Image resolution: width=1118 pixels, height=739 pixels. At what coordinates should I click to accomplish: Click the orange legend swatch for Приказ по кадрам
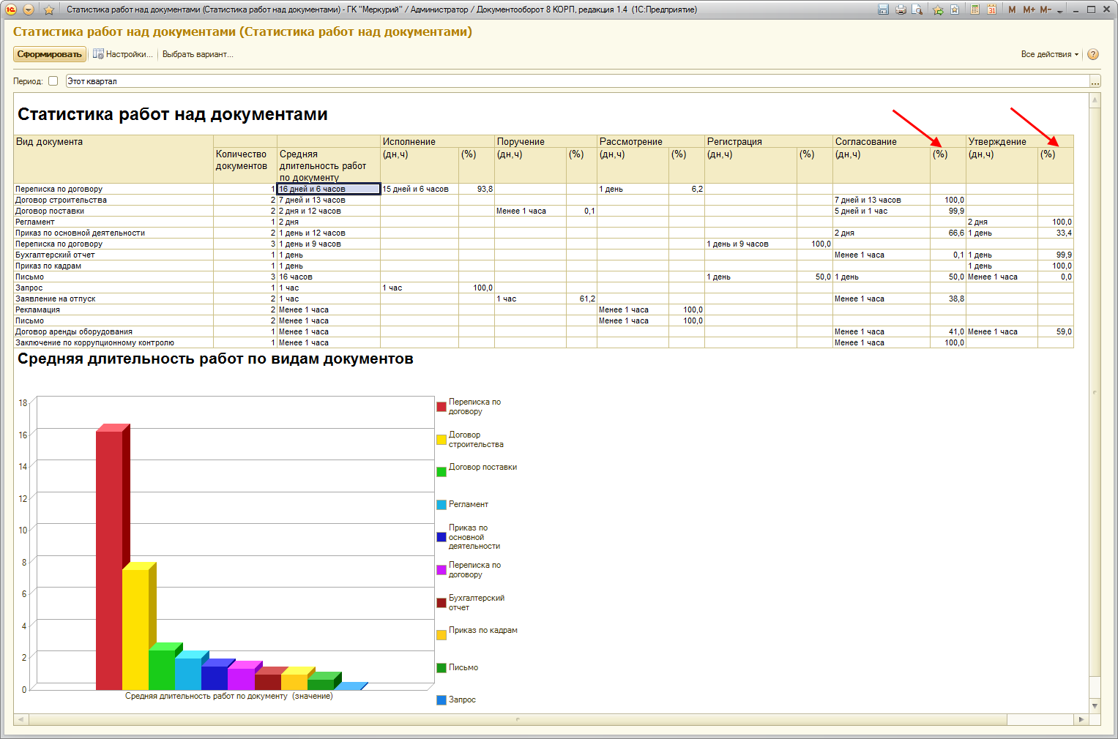[441, 635]
